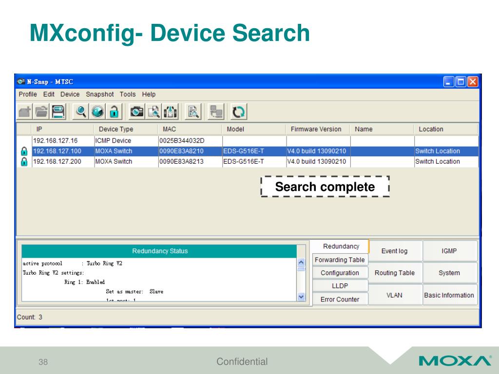Select IP 192.168.127.200 cell
This screenshot has width=499, height=374.
[x=63, y=162]
